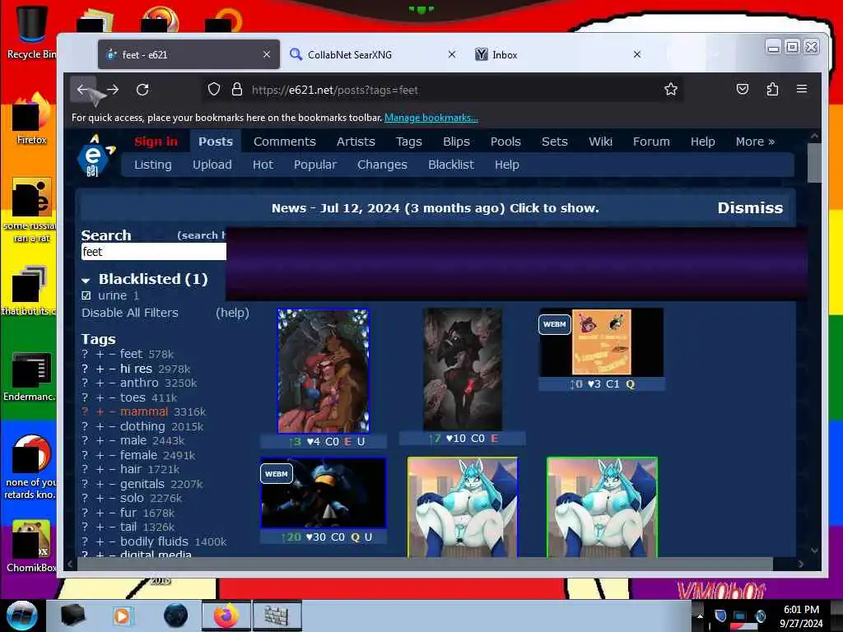The width and height of the screenshot is (843, 632).
Task: Switch to the CollabNet SearXNG tab
Action: 371,54
